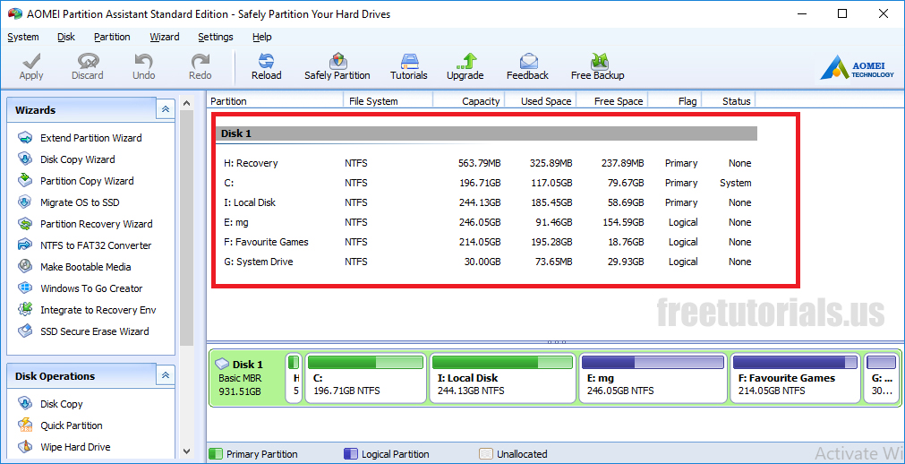This screenshot has height=464, width=905.
Task: Select the Wipe Hard Drive operation
Action: [75, 447]
